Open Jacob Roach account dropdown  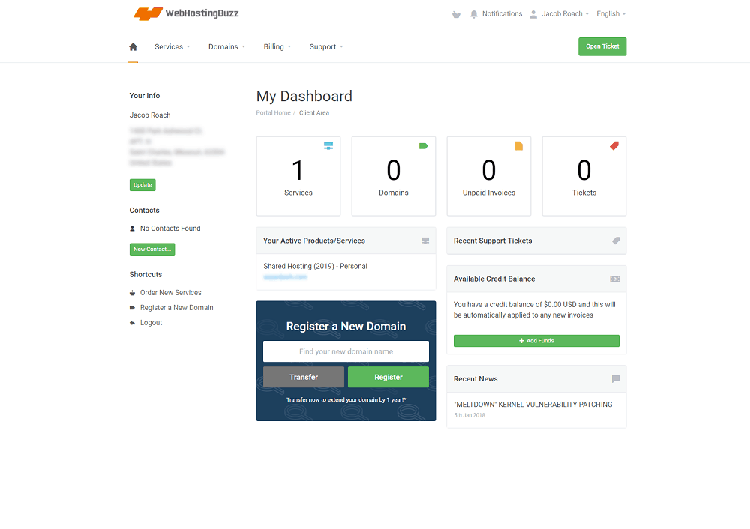point(565,14)
